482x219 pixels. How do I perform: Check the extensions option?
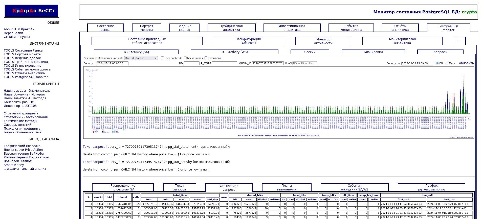206,58
